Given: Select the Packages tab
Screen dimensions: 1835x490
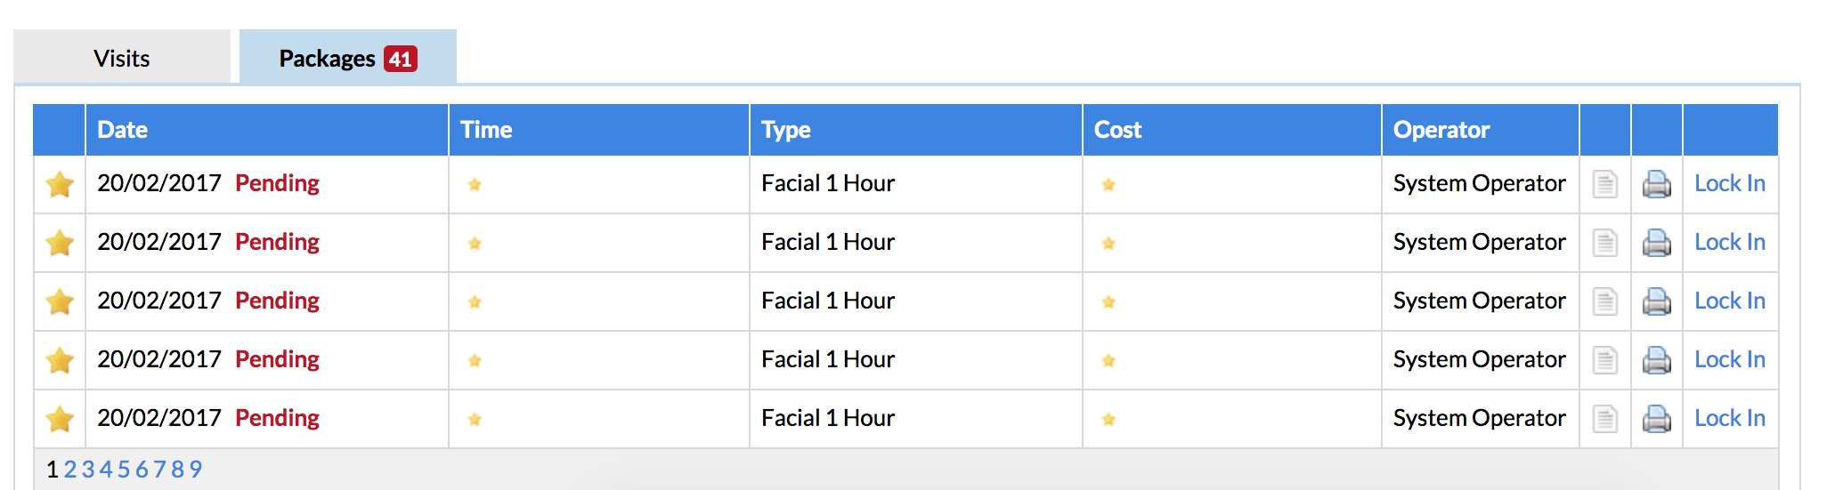Looking at the screenshot, I should [x=347, y=59].
